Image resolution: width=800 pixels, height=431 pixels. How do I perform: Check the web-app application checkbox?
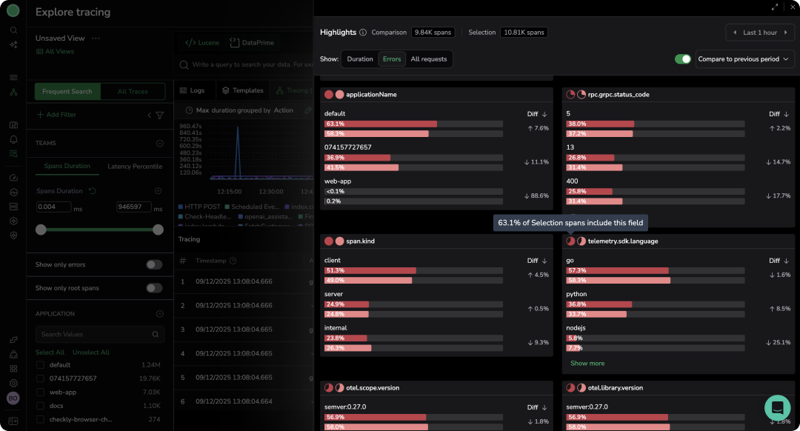click(41, 392)
